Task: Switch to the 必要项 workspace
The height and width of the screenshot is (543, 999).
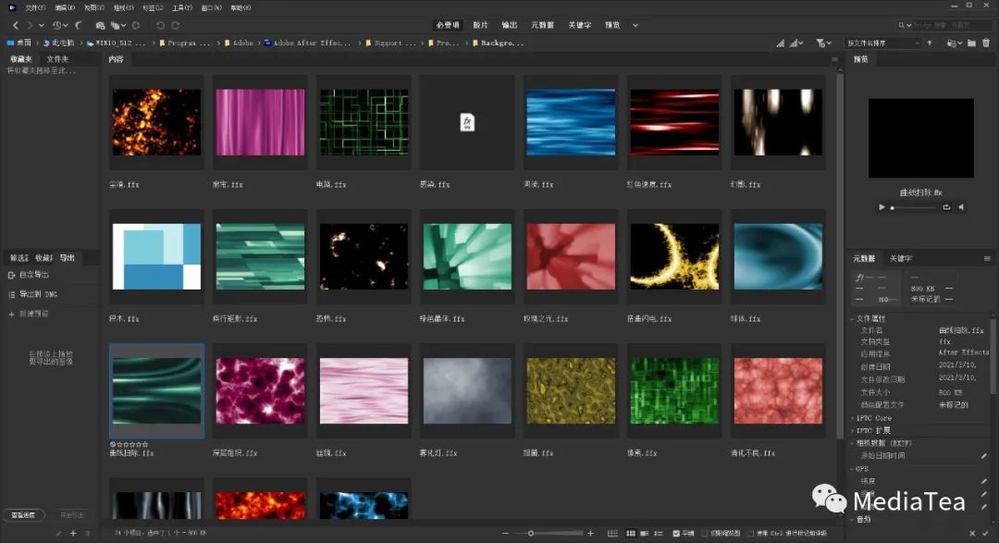Action: pyautogui.click(x=448, y=25)
